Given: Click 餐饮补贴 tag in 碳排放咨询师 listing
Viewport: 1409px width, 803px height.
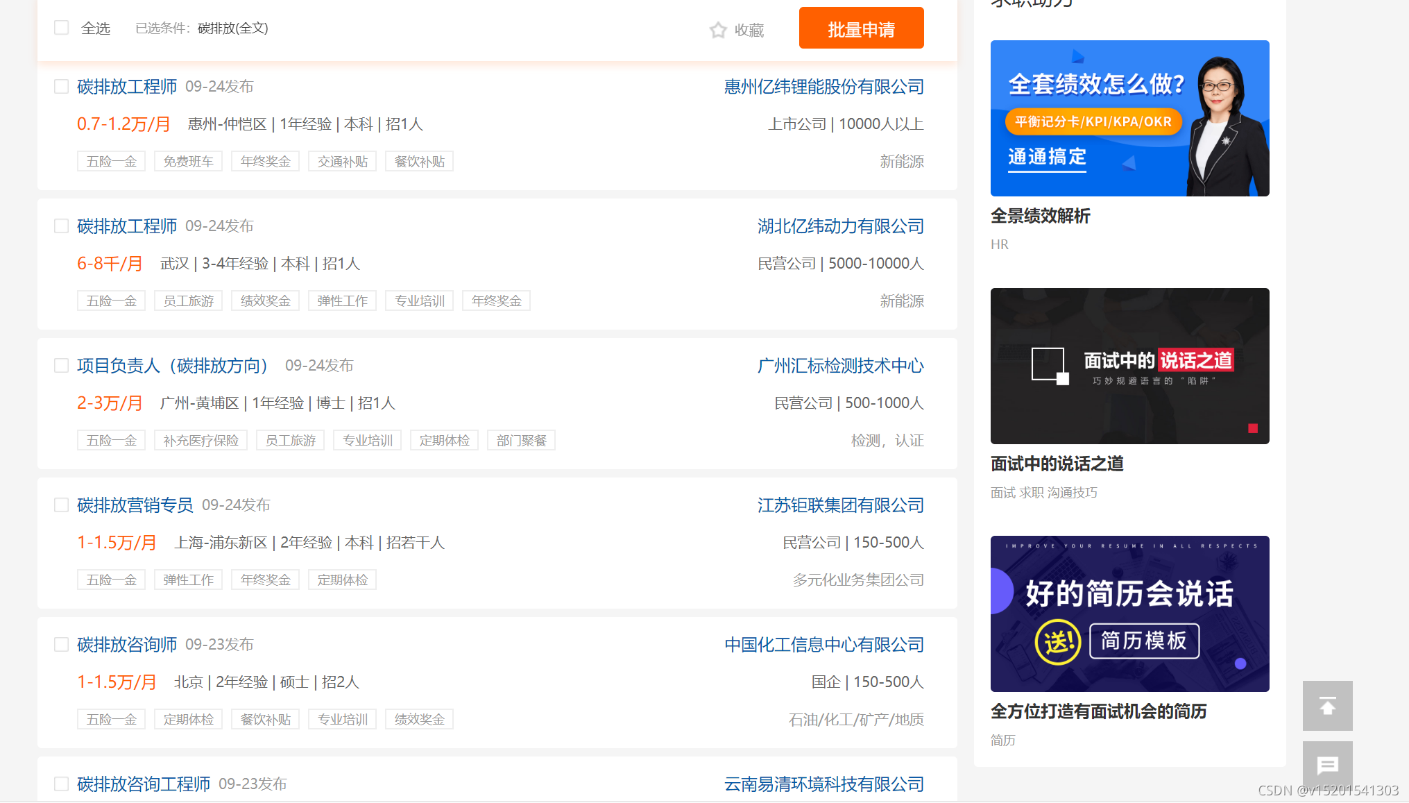Looking at the screenshot, I should tap(265, 719).
